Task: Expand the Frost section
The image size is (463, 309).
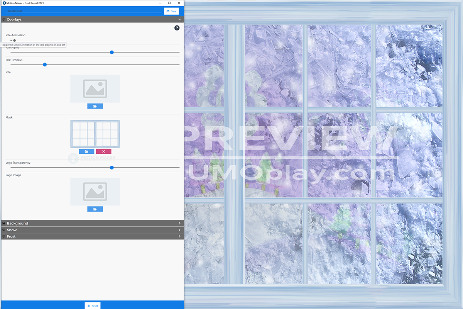Action: point(179,236)
